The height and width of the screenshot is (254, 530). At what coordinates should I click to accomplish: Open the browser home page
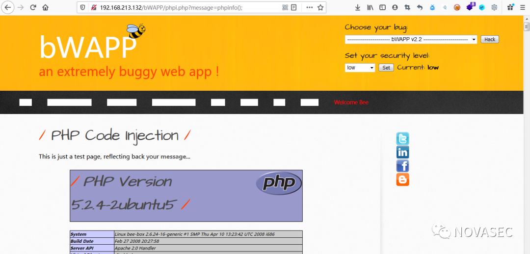pyautogui.click(x=45, y=7)
